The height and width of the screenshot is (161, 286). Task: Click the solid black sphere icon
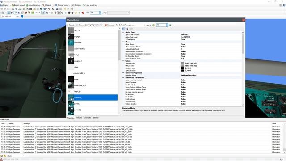[72, 13]
